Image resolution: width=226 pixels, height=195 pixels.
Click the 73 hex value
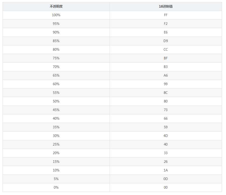[166, 110]
